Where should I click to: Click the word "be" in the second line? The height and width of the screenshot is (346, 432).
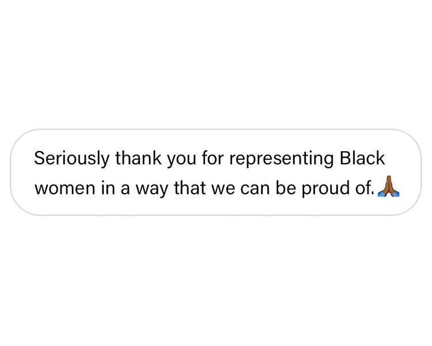pos(286,187)
